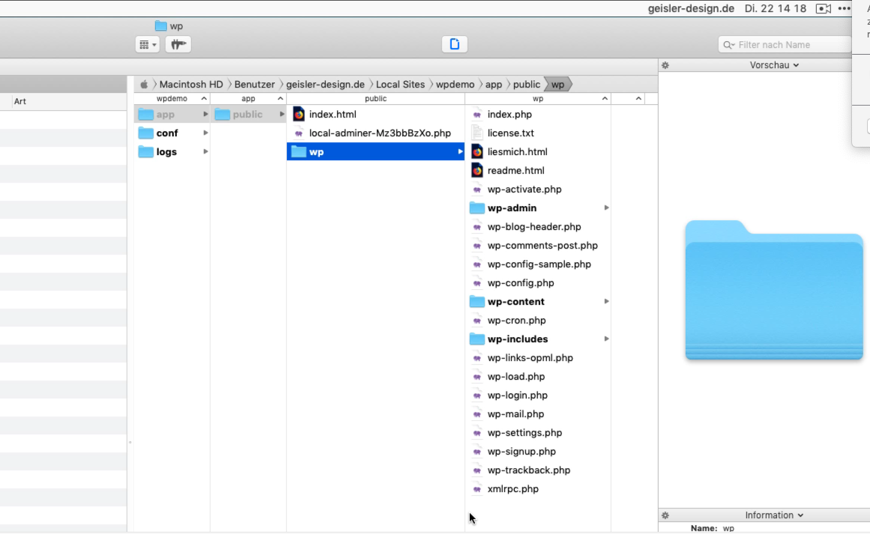This screenshot has height=534, width=870.
Task: Open the Information panel dropdown
Action: point(774,515)
